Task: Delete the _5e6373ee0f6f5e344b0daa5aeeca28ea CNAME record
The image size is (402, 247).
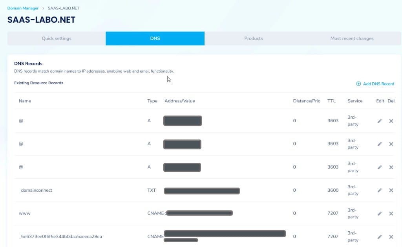Action: [391, 237]
